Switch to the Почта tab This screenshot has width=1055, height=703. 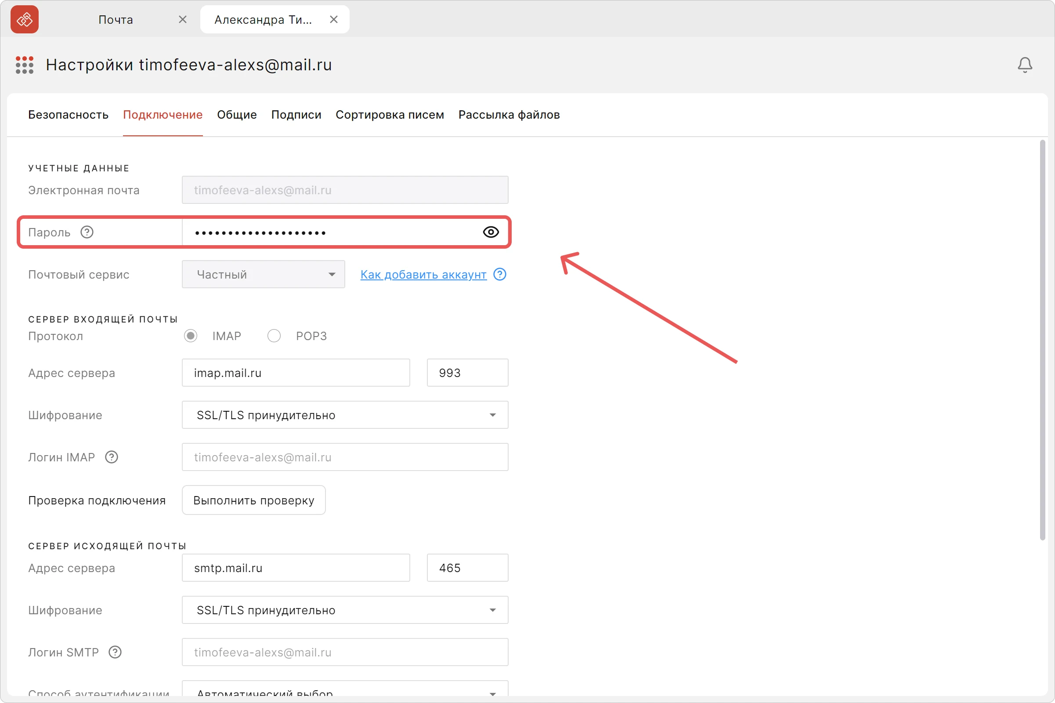click(x=116, y=19)
